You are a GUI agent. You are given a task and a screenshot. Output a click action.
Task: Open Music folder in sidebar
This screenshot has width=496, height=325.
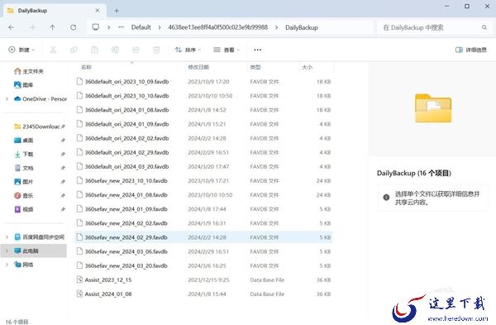24,195
